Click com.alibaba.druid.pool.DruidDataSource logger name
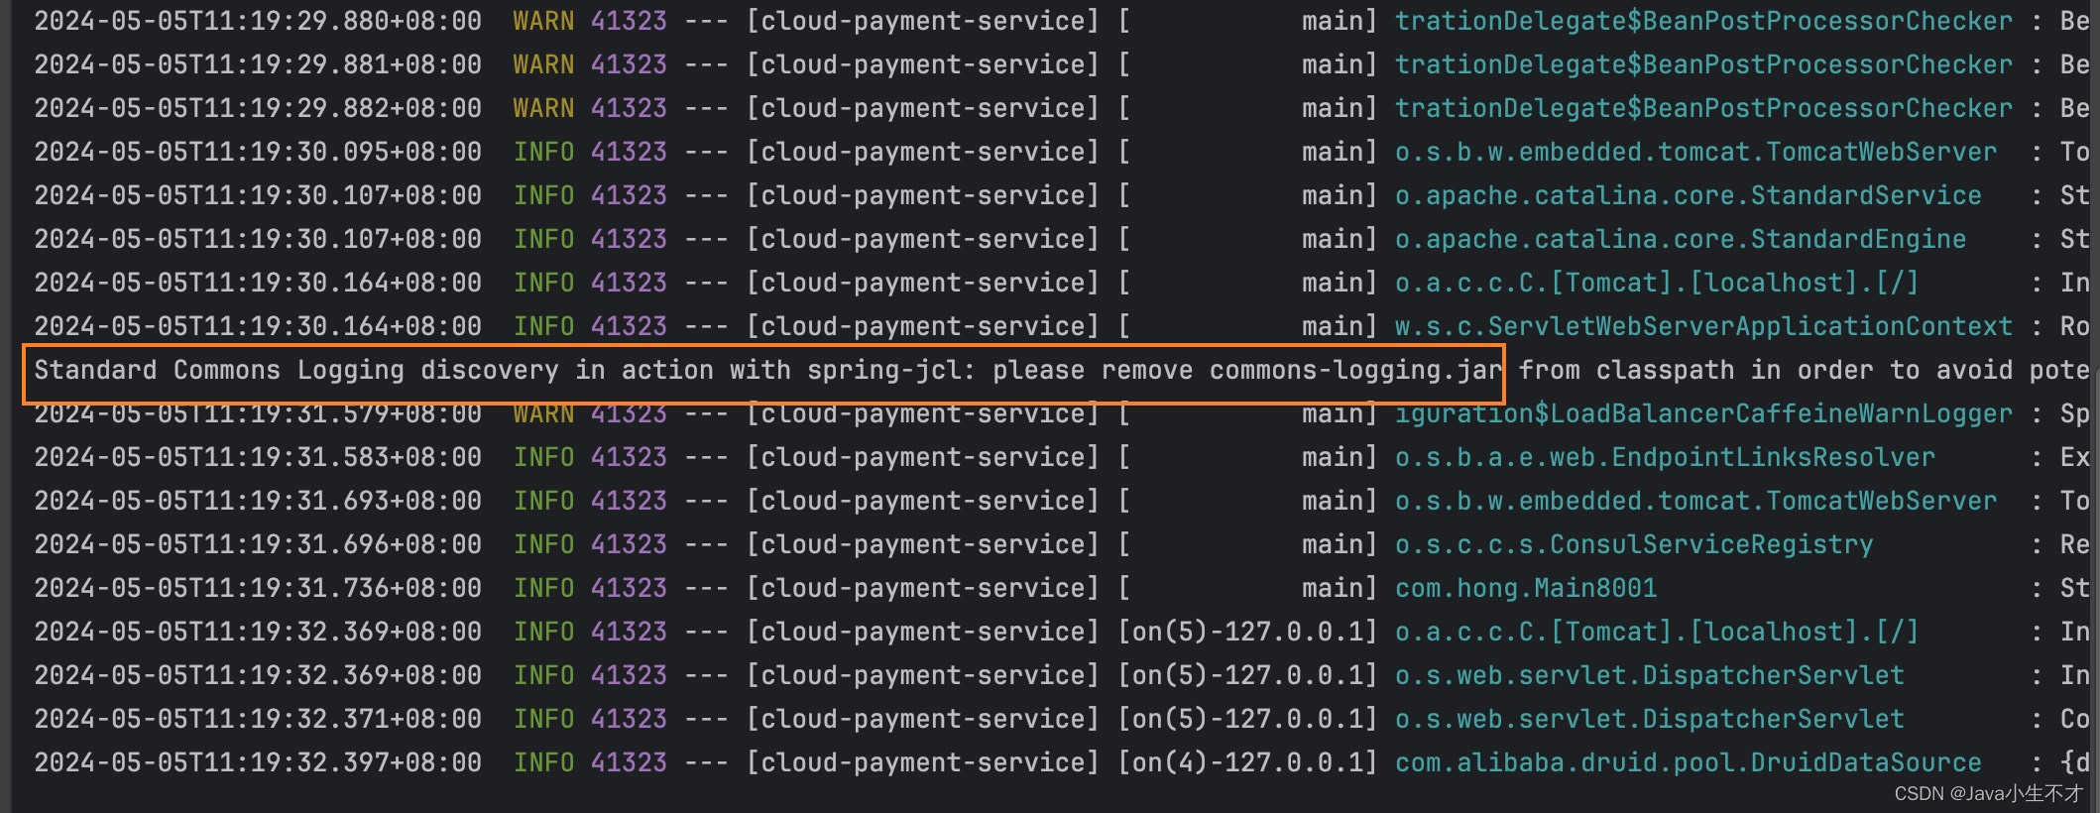Screen dimensions: 2100x813 (x=1688, y=762)
